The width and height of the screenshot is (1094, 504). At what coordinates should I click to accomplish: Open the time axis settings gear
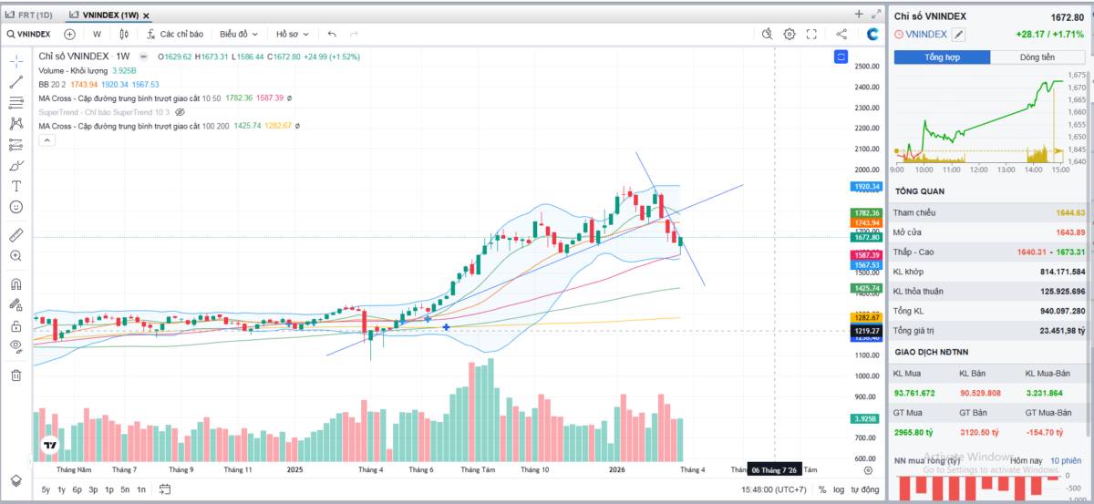pos(868,470)
